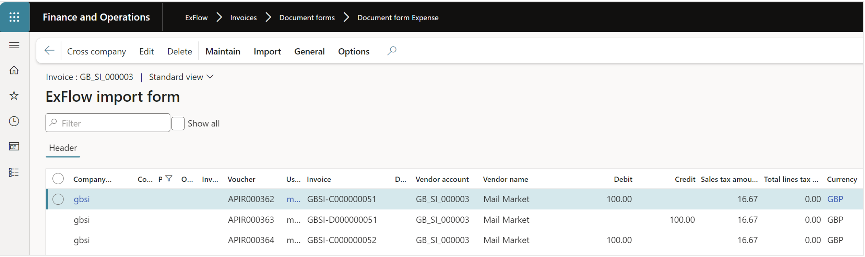The height and width of the screenshot is (257, 865).
Task: Click the ExFlow breadcrumb
Action: [196, 17]
